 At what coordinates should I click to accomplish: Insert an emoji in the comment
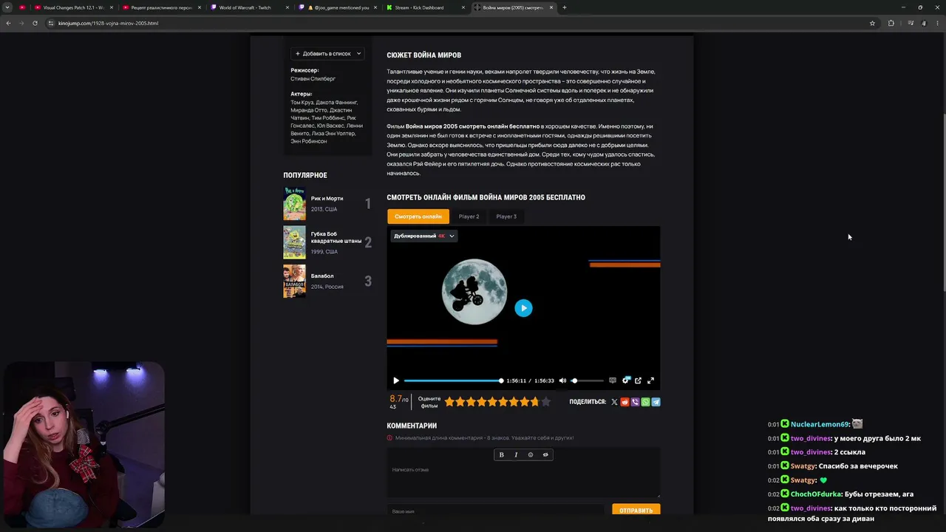click(531, 454)
